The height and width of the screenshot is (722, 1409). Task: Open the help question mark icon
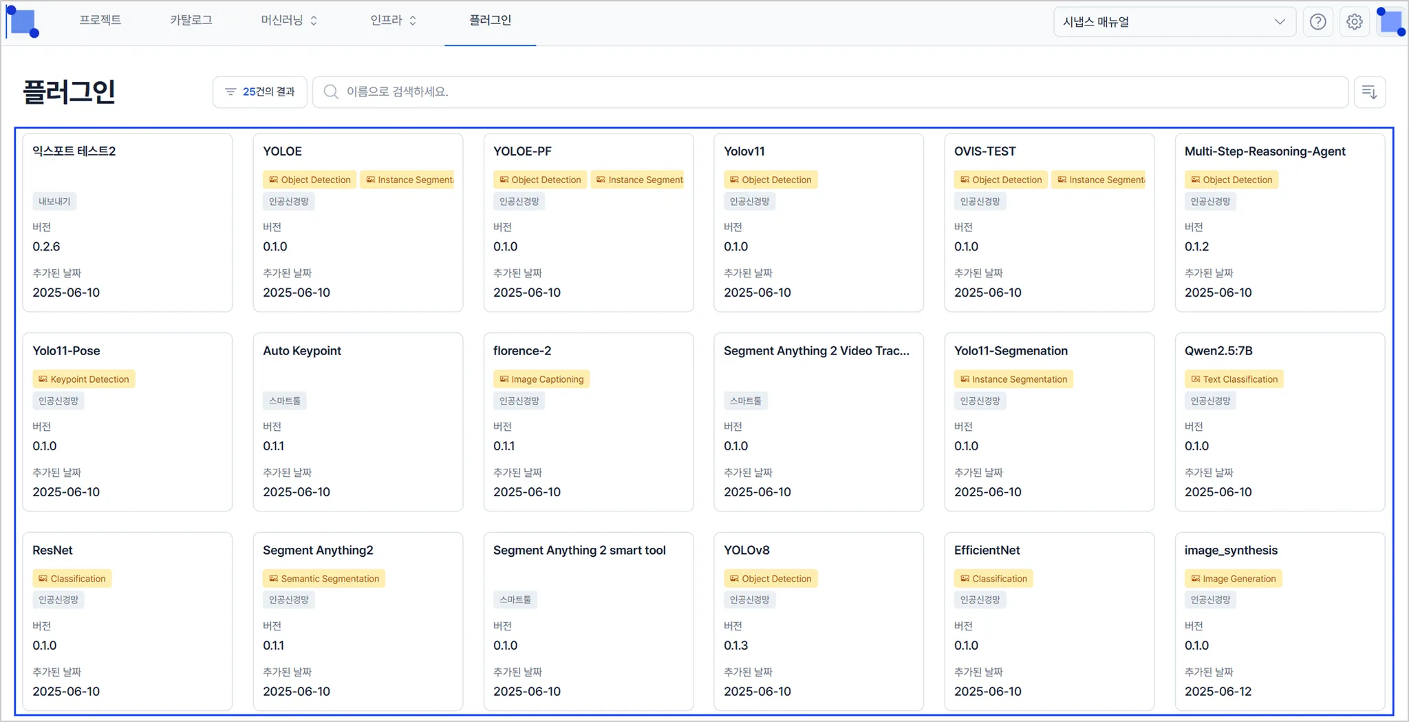1317,22
